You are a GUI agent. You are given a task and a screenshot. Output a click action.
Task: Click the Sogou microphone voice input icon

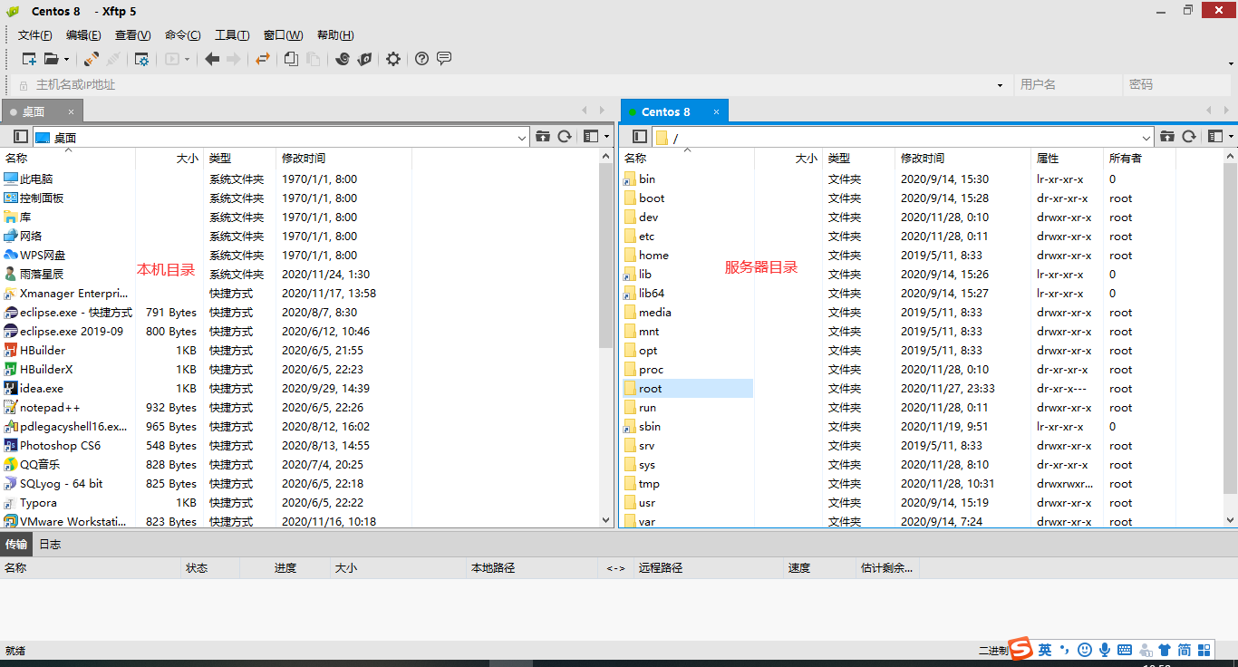[x=1105, y=650]
